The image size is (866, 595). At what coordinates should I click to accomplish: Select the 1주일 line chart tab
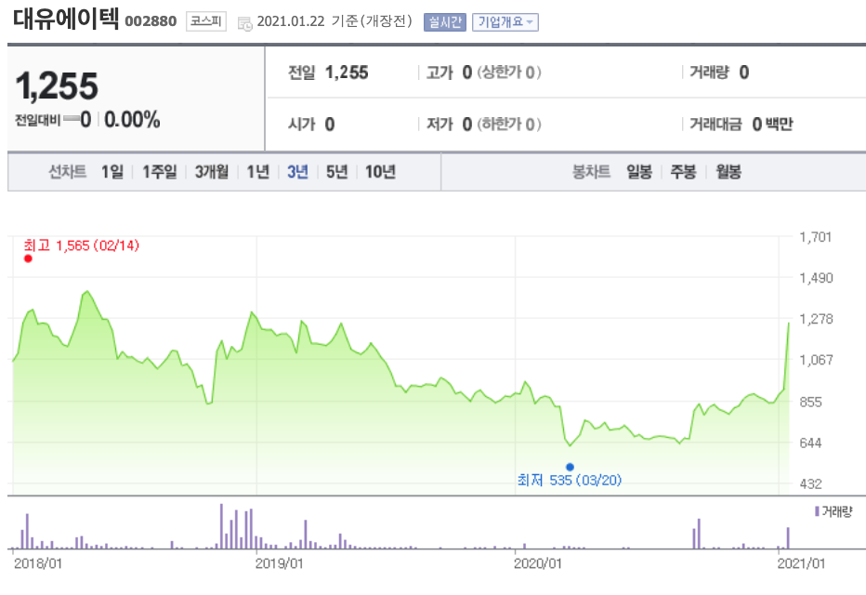(x=160, y=172)
